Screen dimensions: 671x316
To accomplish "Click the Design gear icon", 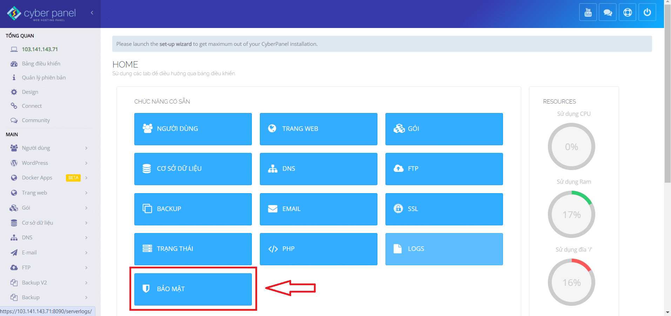I will click(x=14, y=92).
